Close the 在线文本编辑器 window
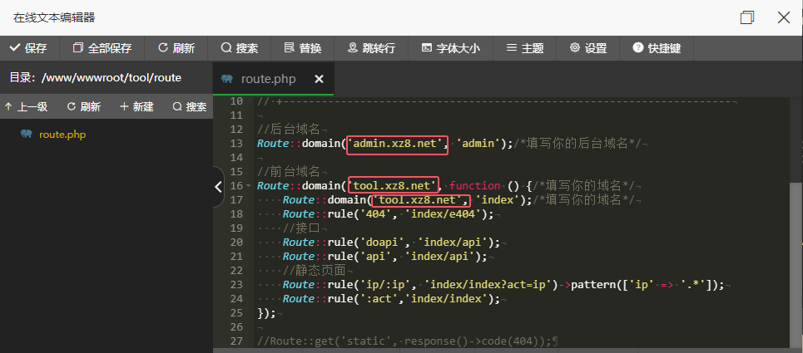 tap(784, 17)
